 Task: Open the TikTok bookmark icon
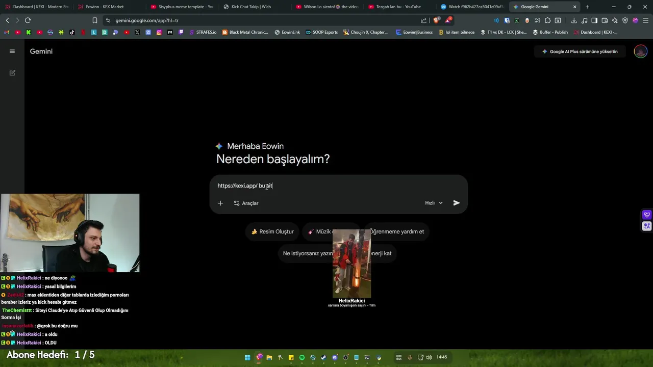(72, 32)
